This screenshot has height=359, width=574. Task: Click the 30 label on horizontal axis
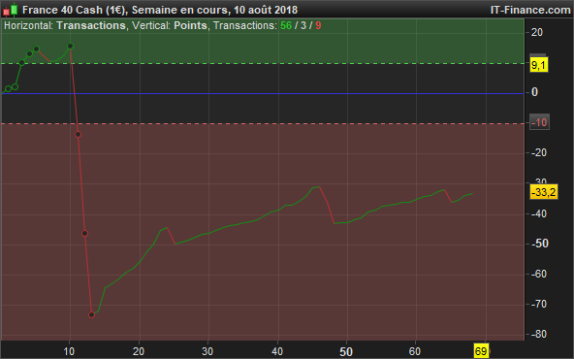[x=207, y=351]
